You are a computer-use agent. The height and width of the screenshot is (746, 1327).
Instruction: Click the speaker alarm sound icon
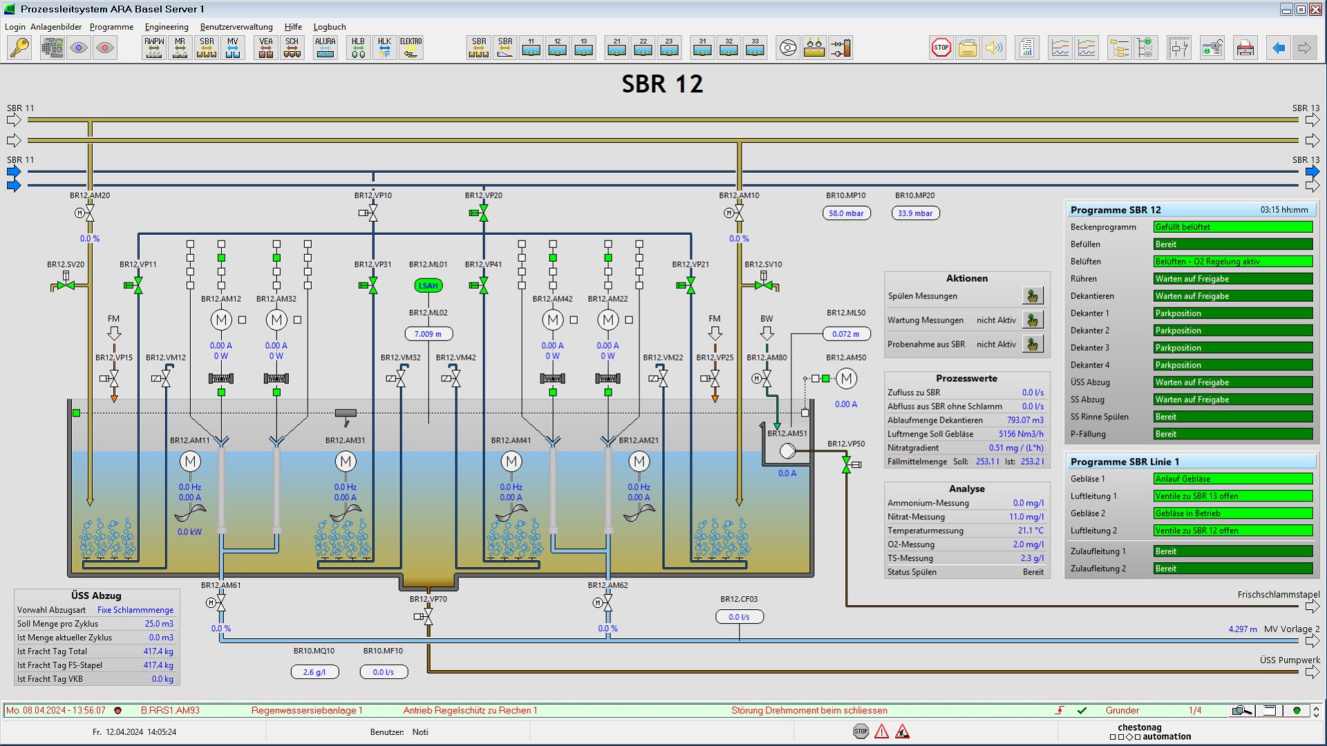[994, 48]
